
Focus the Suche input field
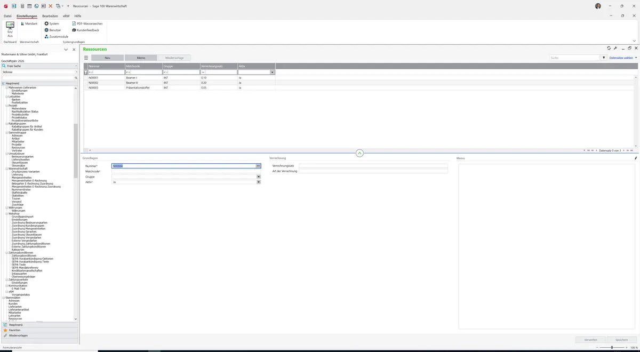click(x=575, y=58)
